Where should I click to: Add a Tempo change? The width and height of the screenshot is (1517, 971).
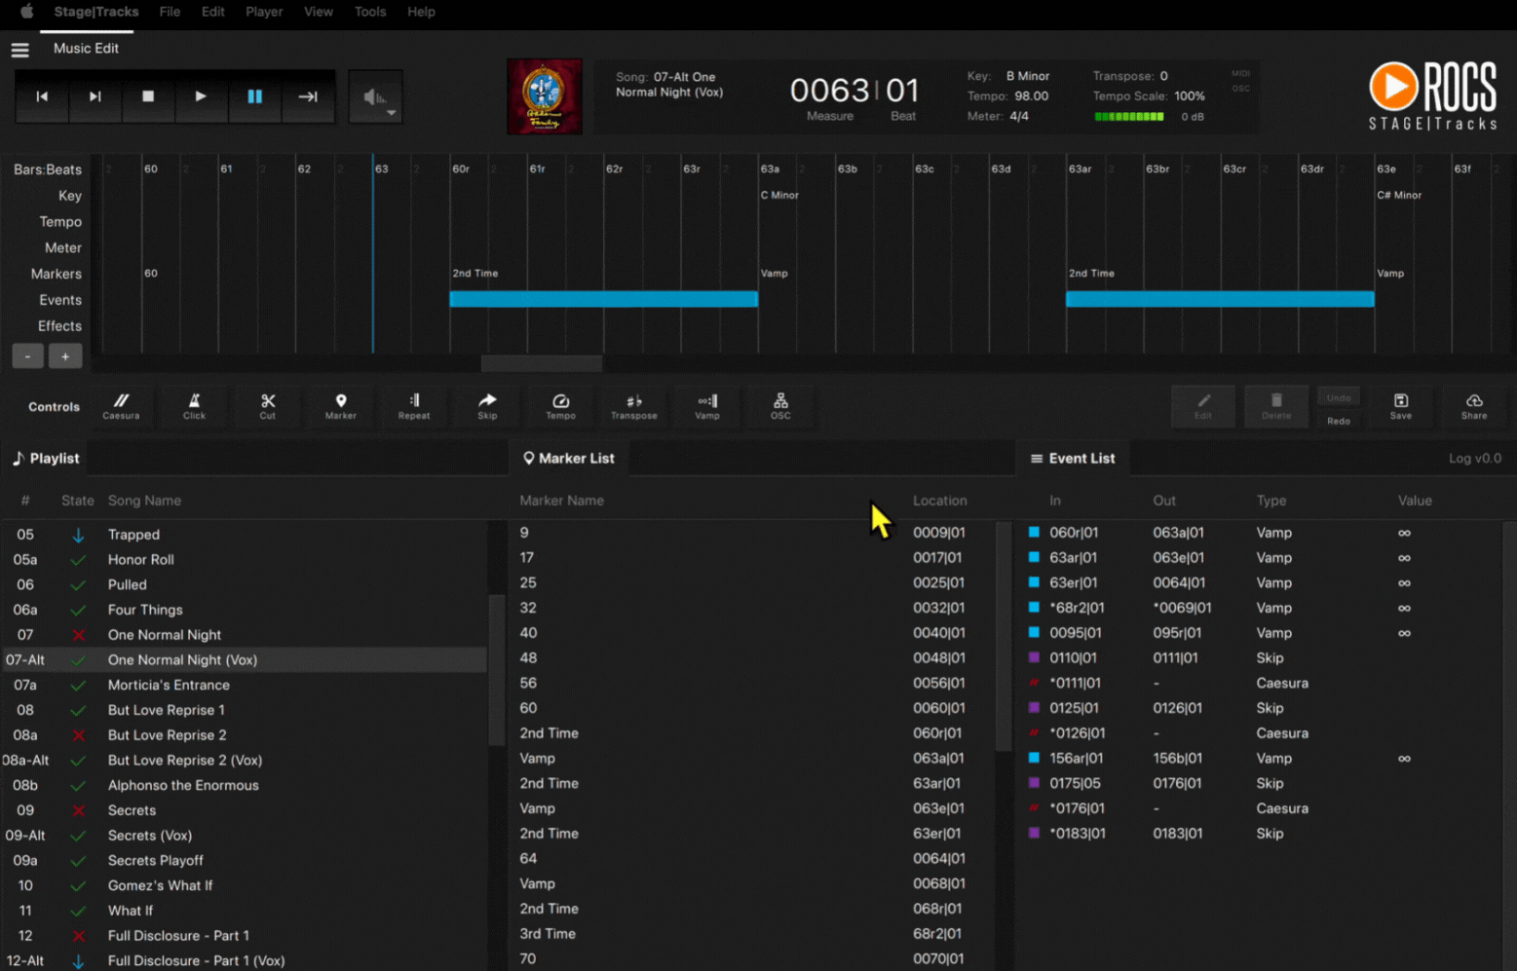click(560, 406)
